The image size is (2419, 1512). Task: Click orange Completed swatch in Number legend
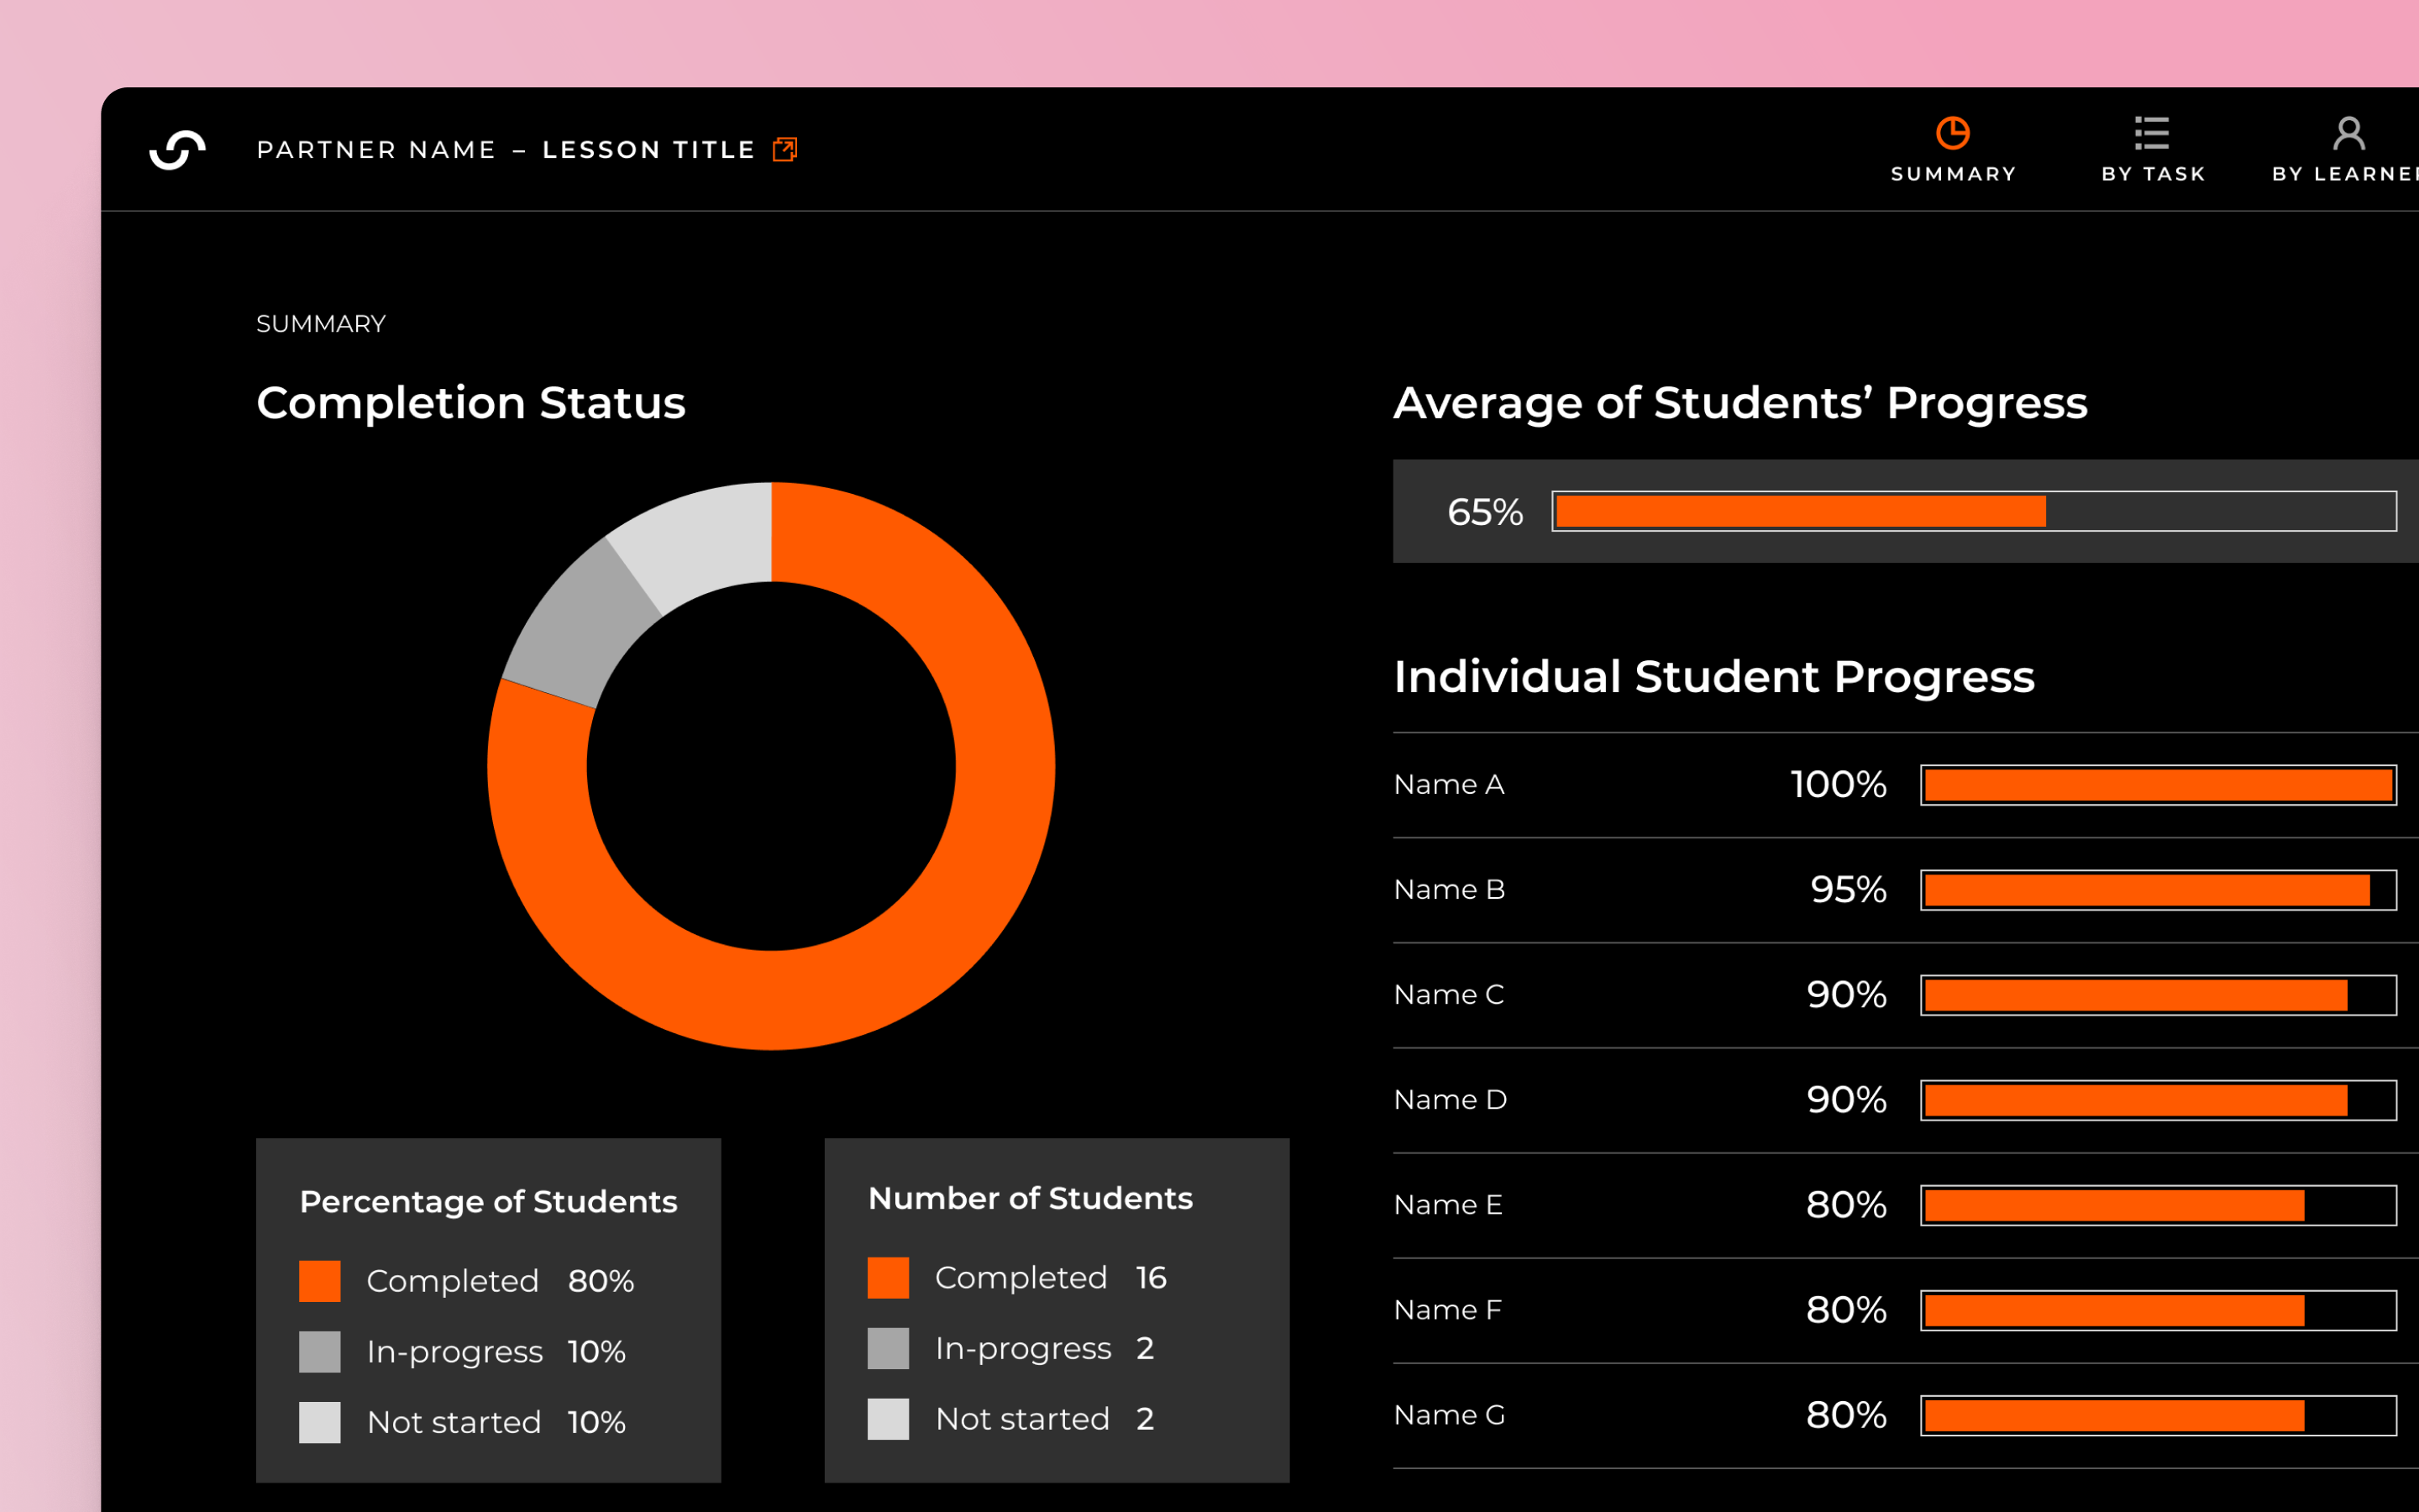(x=888, y=1278)
